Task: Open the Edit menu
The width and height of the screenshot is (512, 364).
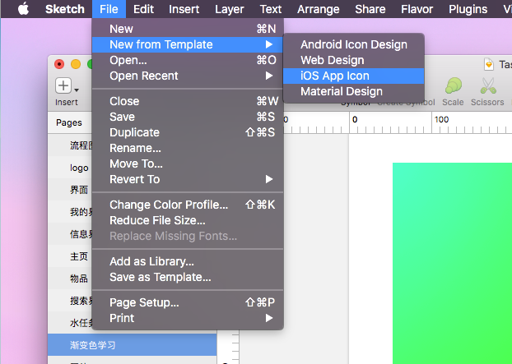Action: [143, 9]
